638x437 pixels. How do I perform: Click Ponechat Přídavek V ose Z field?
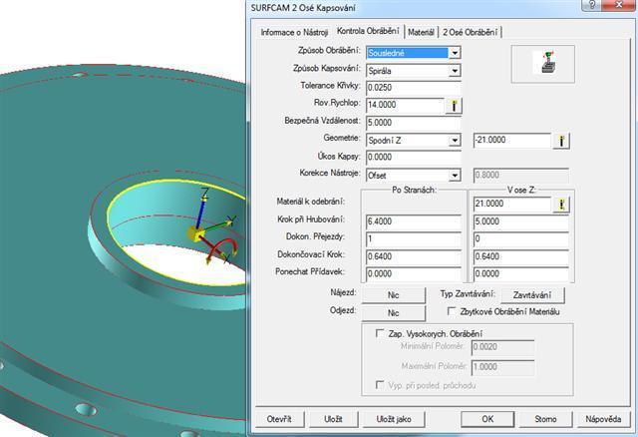point(520,274)
